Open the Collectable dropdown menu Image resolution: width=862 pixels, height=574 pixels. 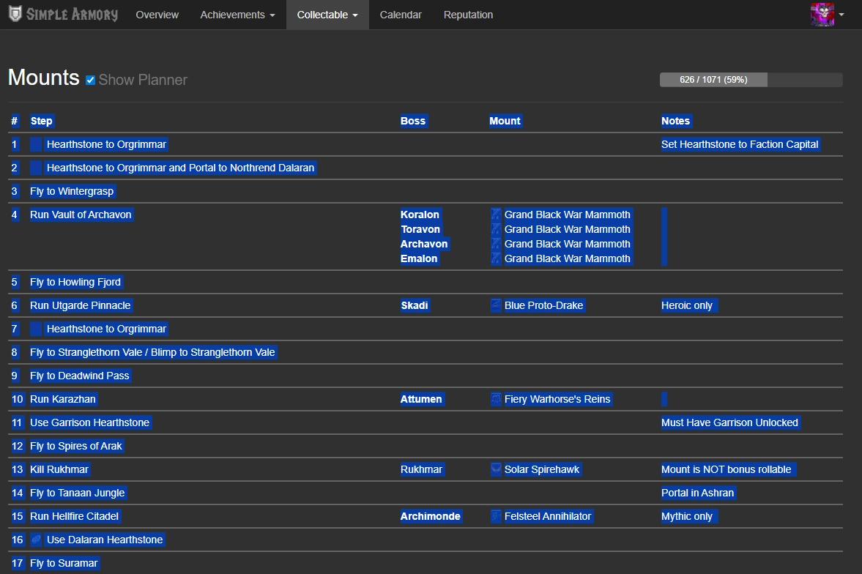pos(327,15)
